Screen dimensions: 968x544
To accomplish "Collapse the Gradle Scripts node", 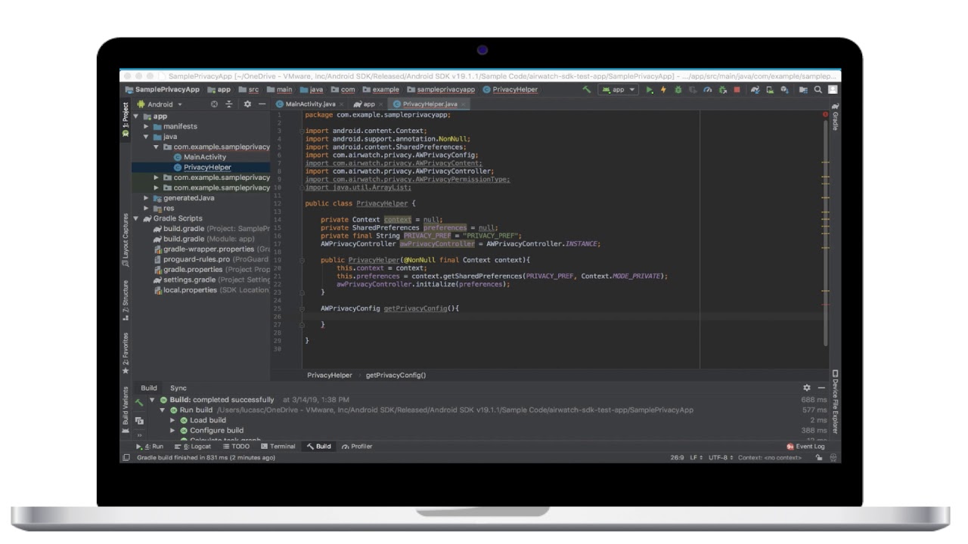I will click(137, 218).
